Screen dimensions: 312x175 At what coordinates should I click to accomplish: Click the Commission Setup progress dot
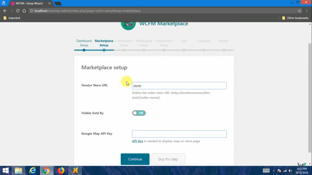click(124, 50)
